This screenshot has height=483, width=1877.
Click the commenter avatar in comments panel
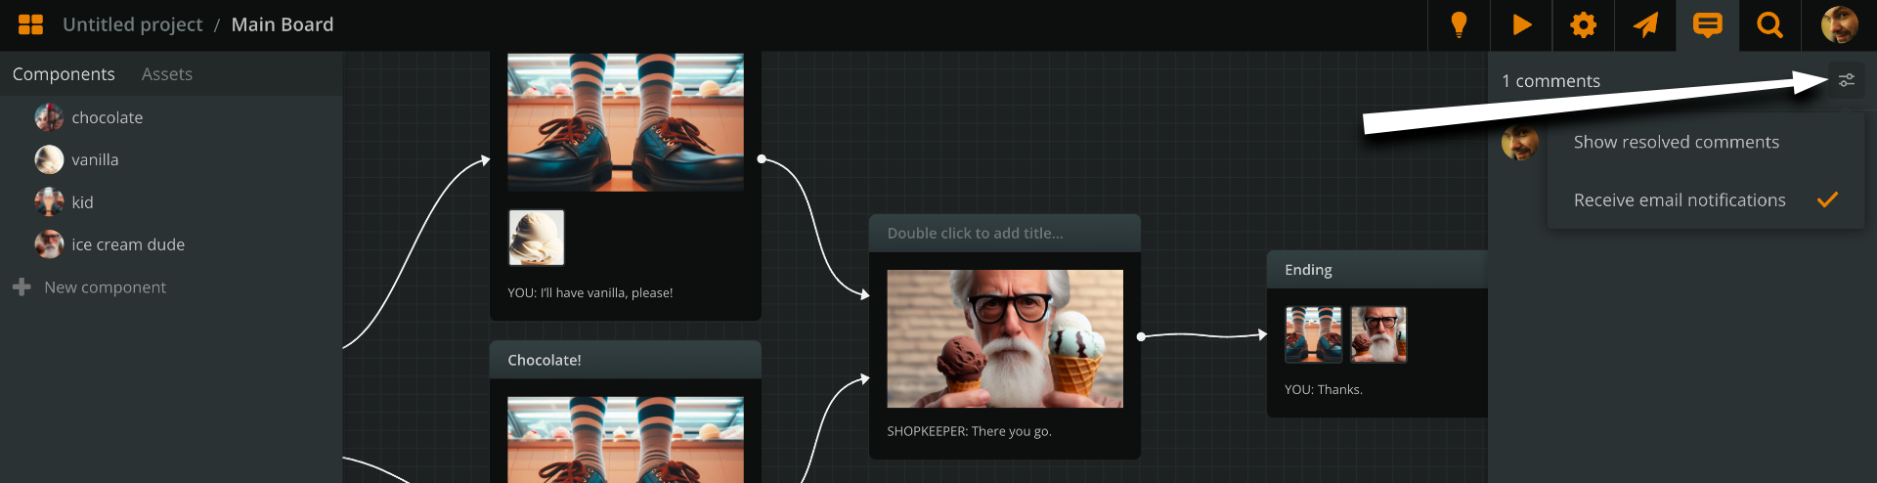pyautogui.click(x=1520, y=143)
